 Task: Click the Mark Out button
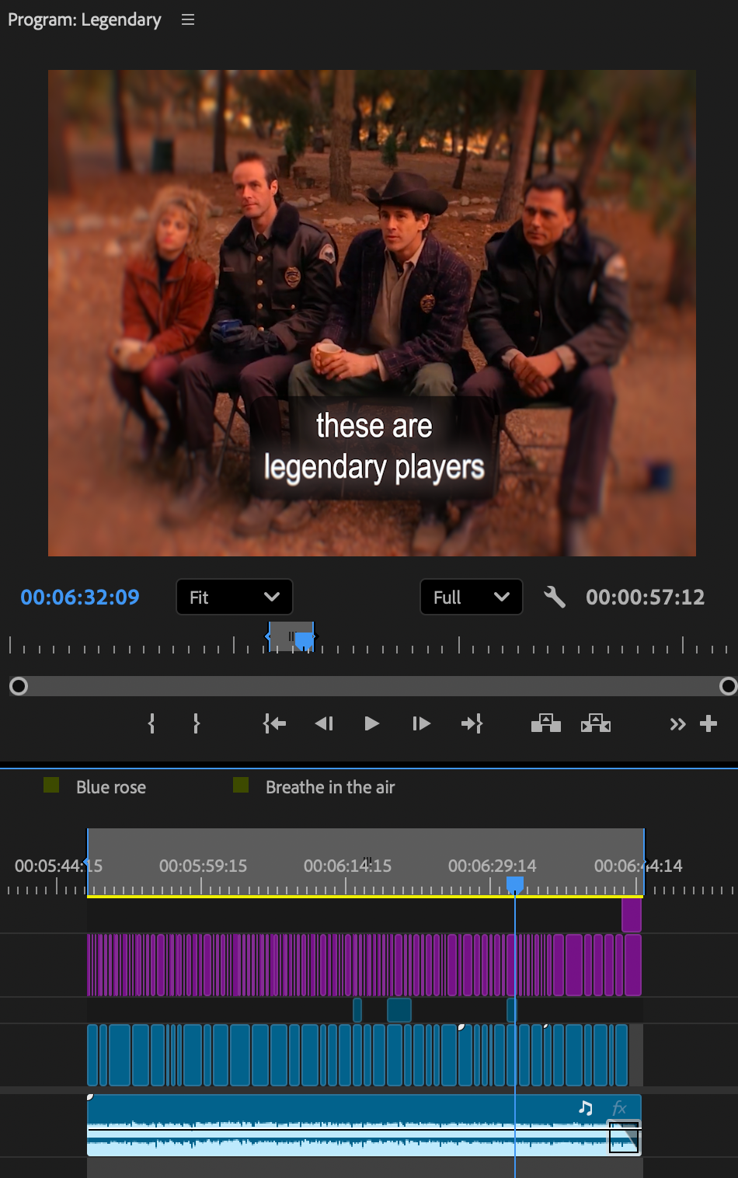tap(197, 723)
